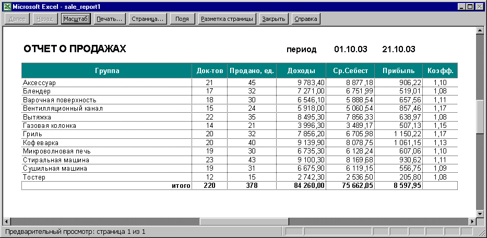Screen dimensions: 487x238
Task: Click the Гриль row name
Action: 32,134
